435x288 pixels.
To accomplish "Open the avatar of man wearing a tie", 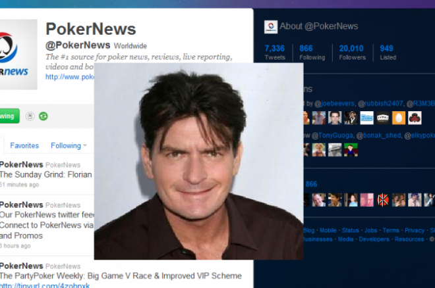I will pos(415,200).
